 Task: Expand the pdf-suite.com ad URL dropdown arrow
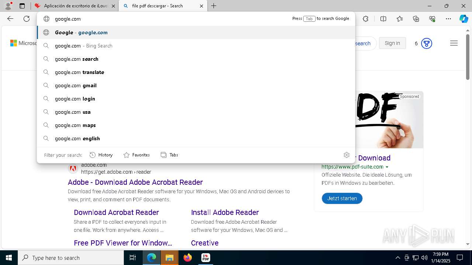(387, 167)
